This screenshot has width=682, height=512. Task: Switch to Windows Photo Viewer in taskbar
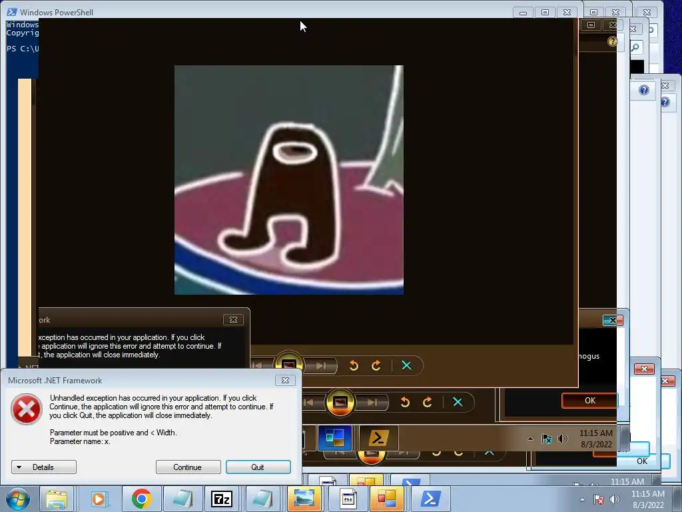coord(304,499)
